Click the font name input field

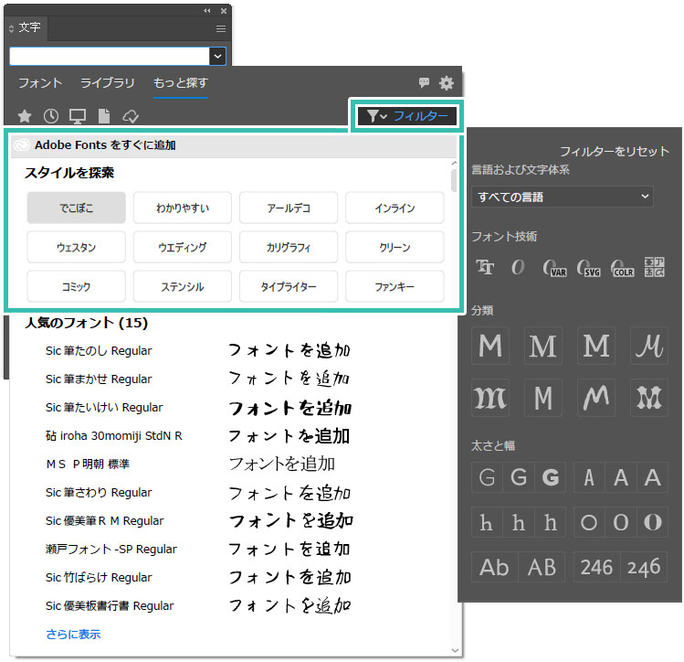pyautogui.click(x=109, y=57)
